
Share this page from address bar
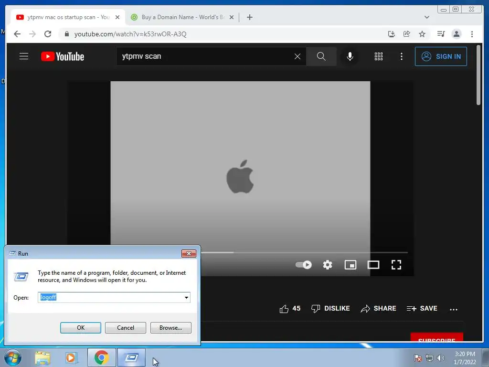[407, 34]
